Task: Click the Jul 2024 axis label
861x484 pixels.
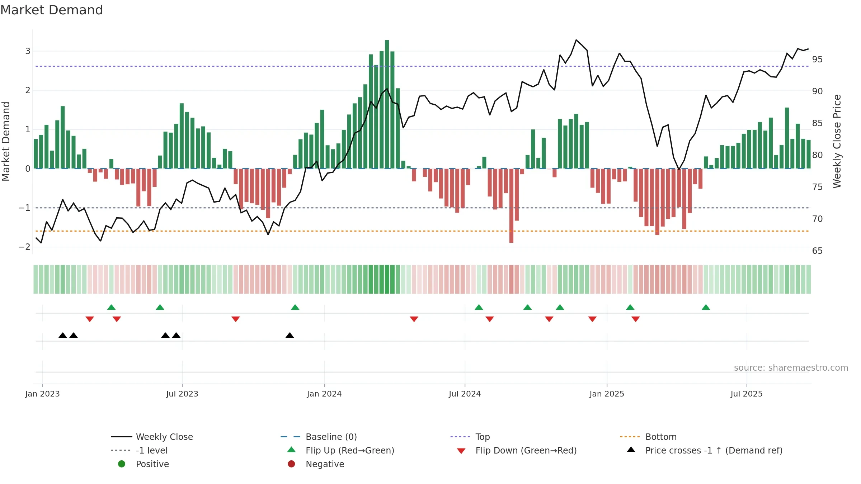Action: [465, 394]
